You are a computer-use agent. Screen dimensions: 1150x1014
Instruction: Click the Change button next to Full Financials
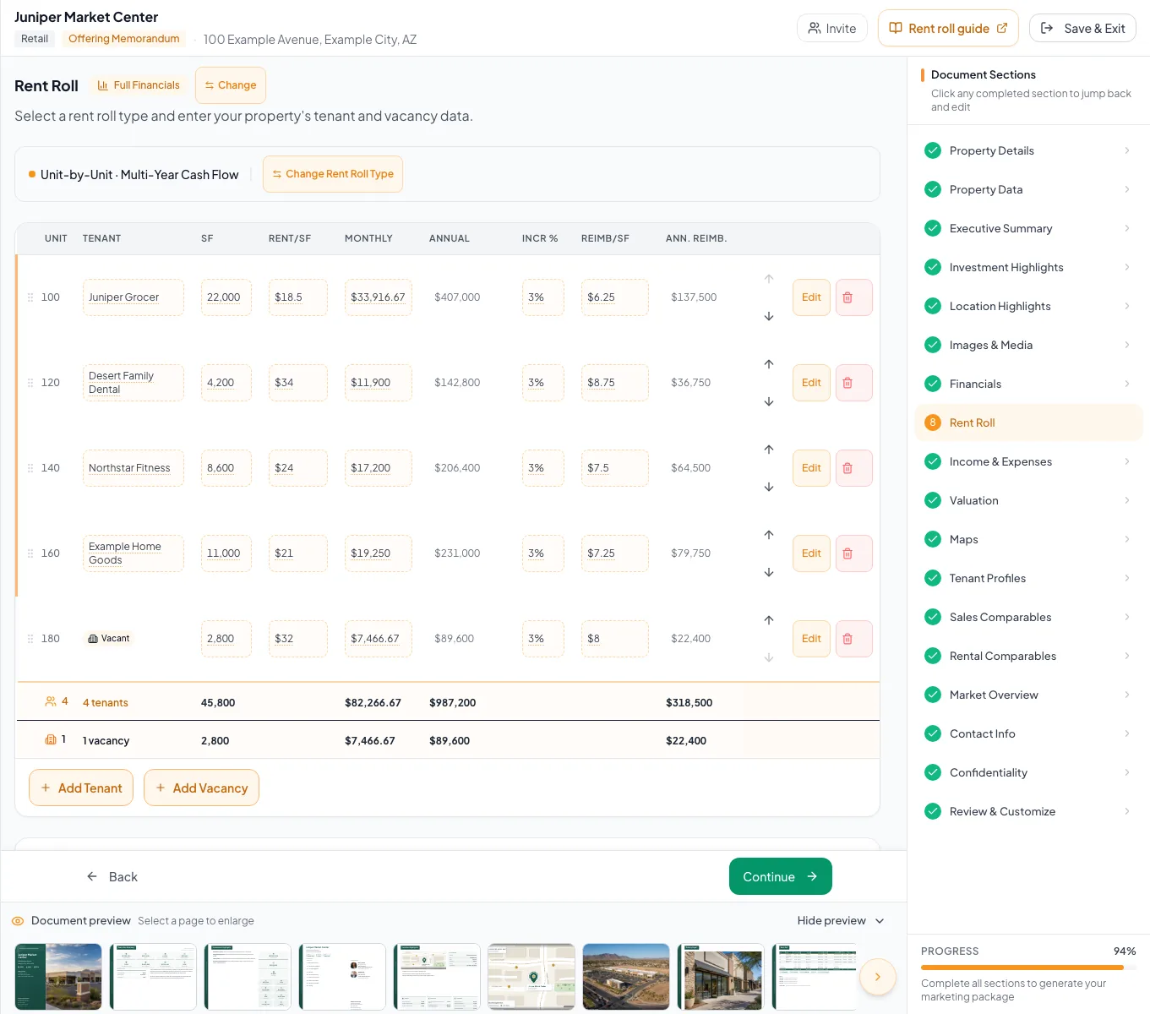point(231,85)
